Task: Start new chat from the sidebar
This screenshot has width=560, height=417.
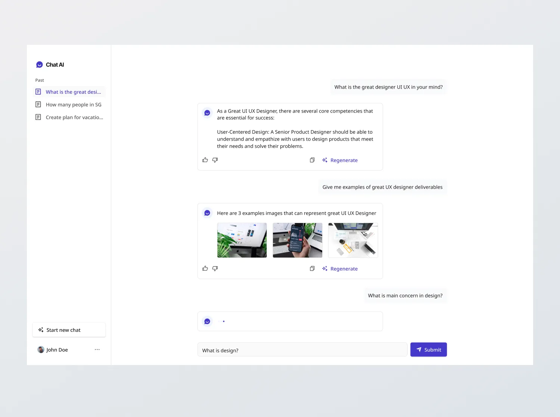Action: [x=69, y=330]
